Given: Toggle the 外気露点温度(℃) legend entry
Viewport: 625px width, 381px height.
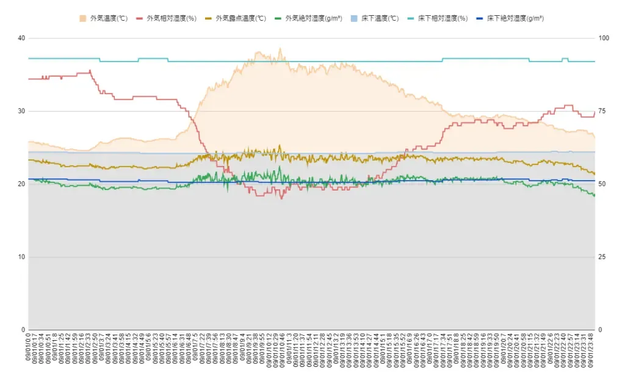Looking at the screenshot, I should [240, 18].
